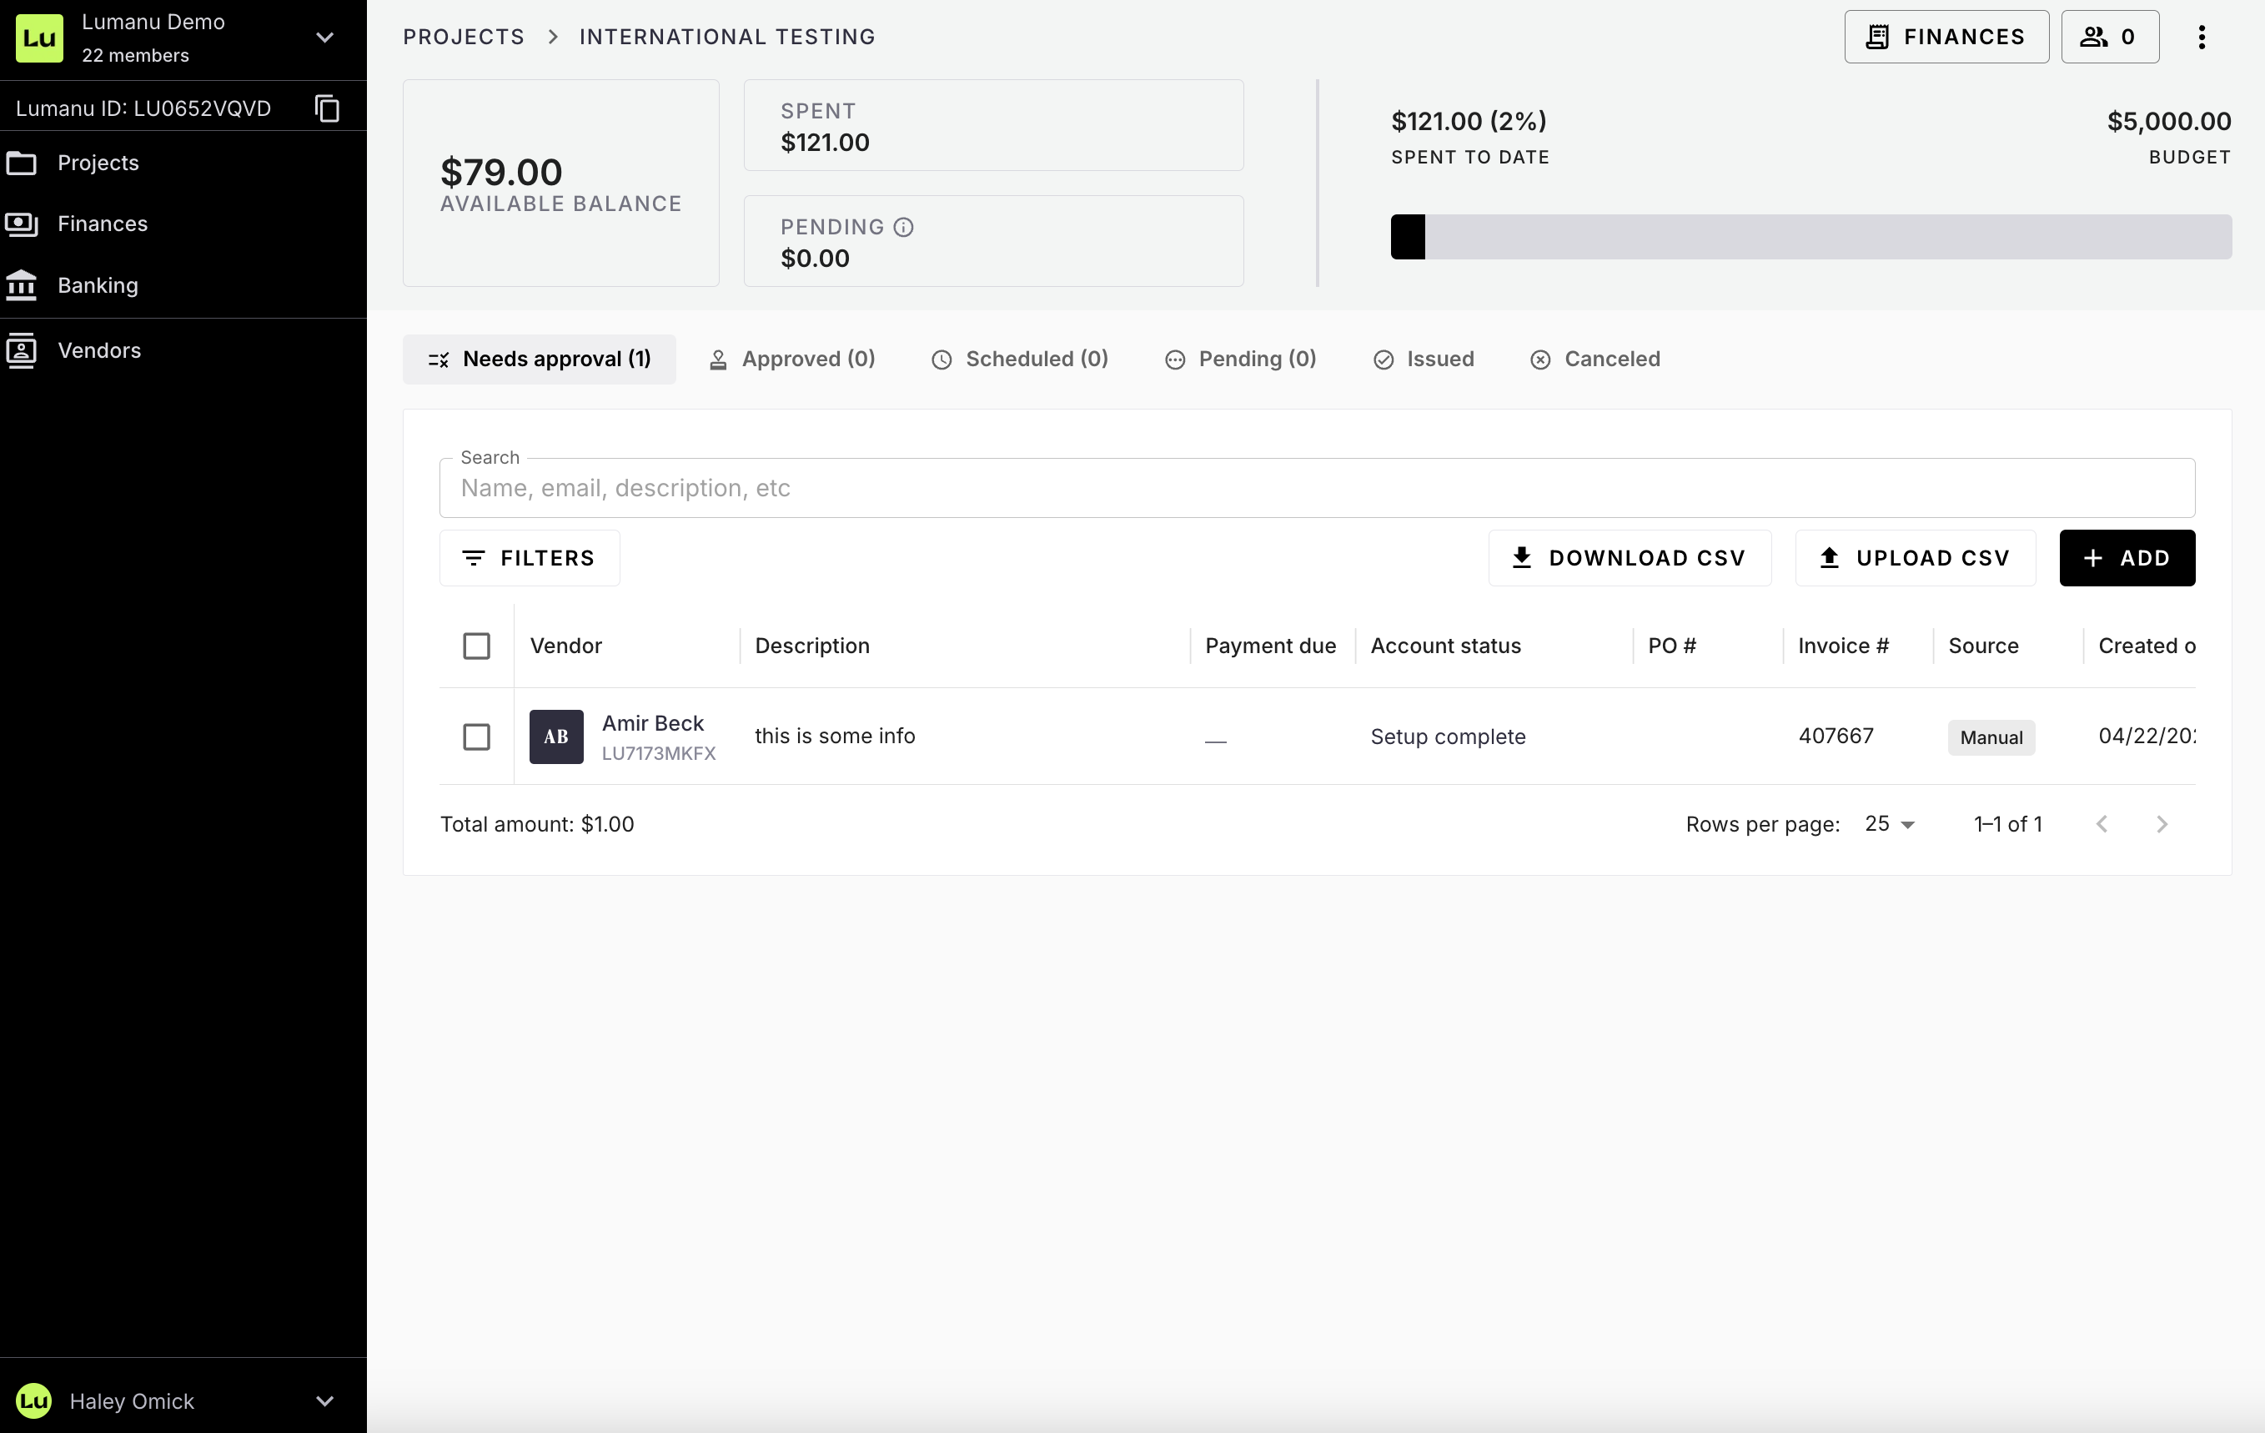The width and height of the screenshot is (2265, 1433).
Task: Expand the Lumanu Demo workspace dropdown
Action: point(324,38)
